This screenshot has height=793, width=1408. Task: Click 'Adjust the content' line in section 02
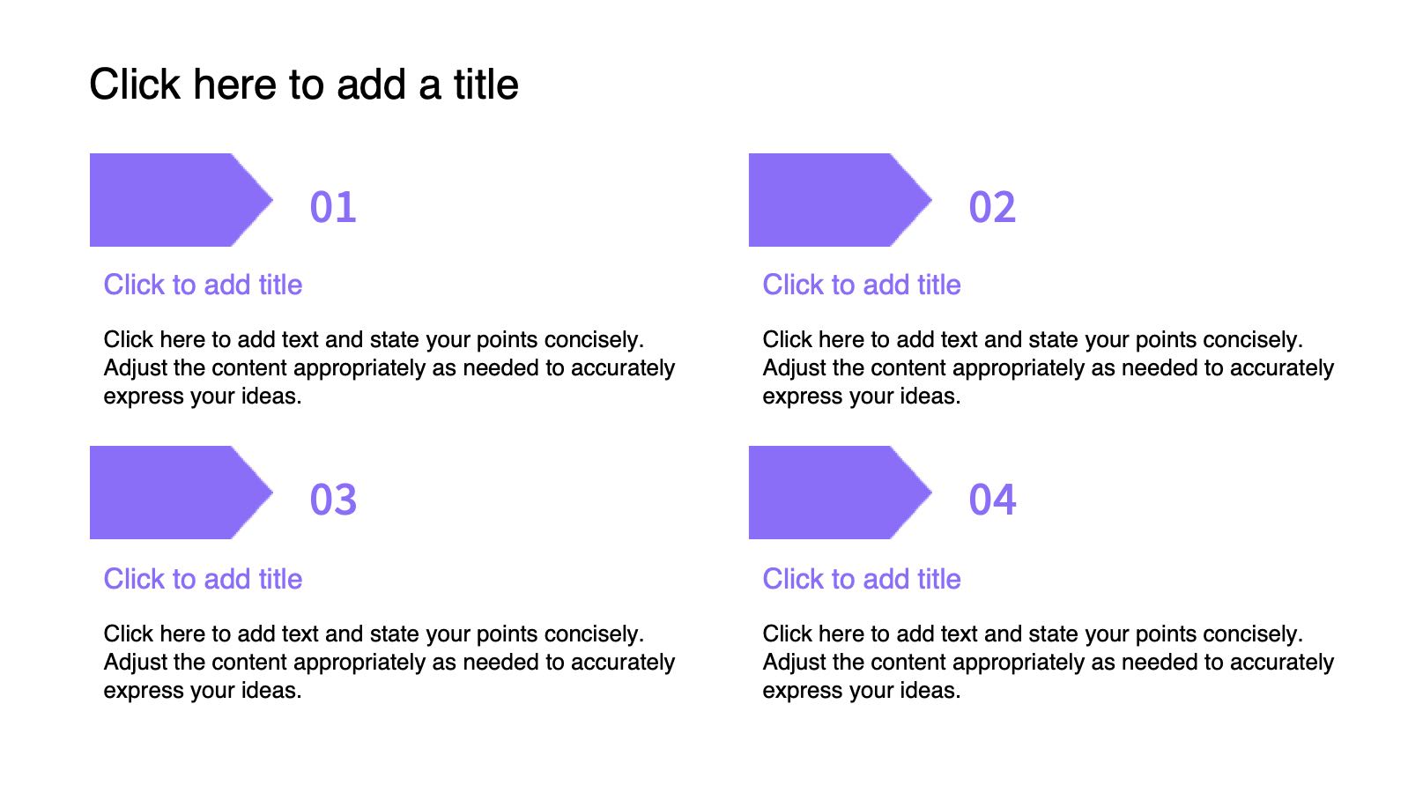tap(1049, 367)
